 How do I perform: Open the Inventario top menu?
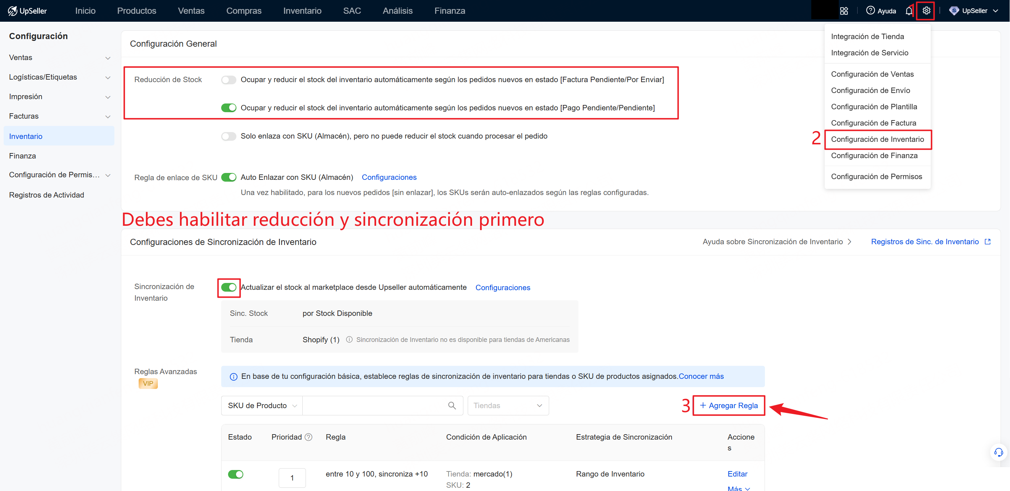(302, 10)
